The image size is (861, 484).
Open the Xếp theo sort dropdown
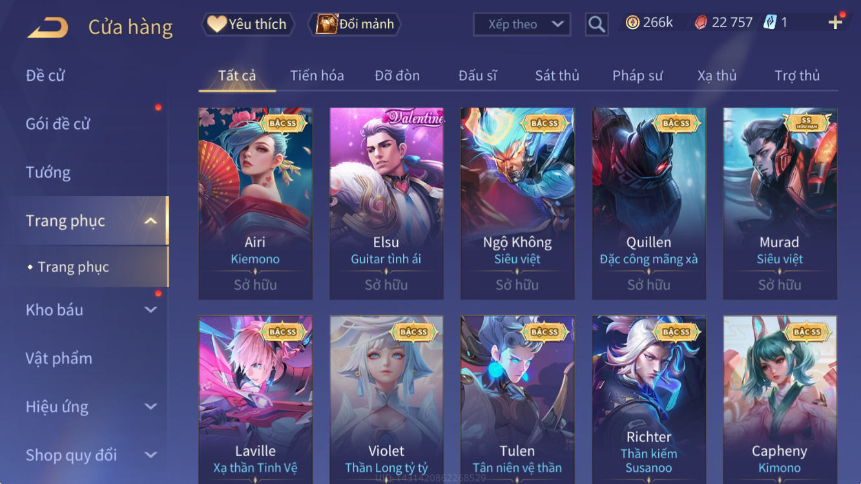coord(522,25)
